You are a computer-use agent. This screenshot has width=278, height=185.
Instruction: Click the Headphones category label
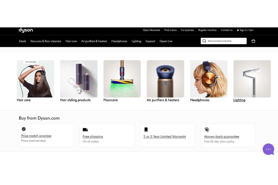point(200,100)
